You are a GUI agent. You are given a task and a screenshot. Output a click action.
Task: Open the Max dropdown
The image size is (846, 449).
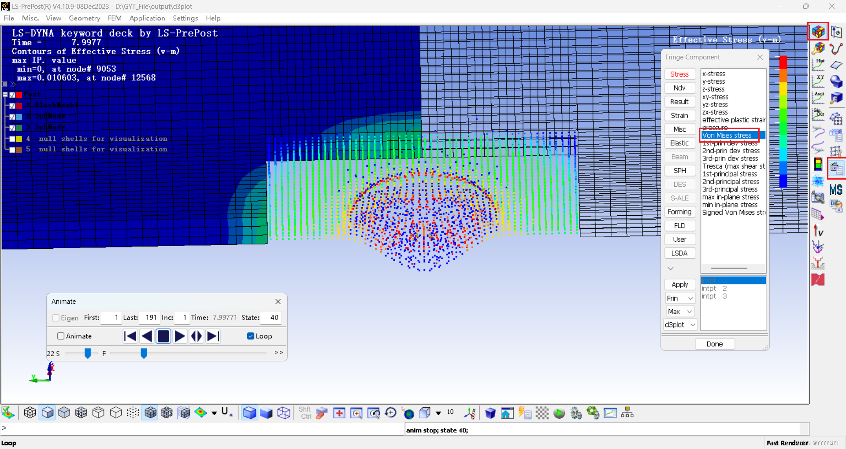point(680,311)
